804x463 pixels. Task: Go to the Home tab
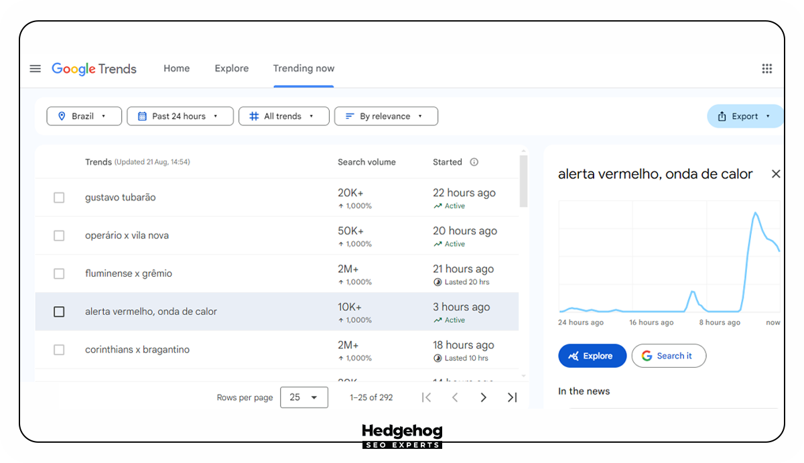(x=177, y=68)
